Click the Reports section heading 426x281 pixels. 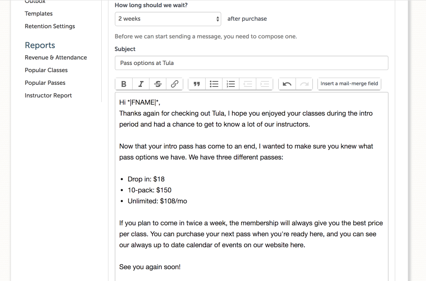(x=40, y=45)
